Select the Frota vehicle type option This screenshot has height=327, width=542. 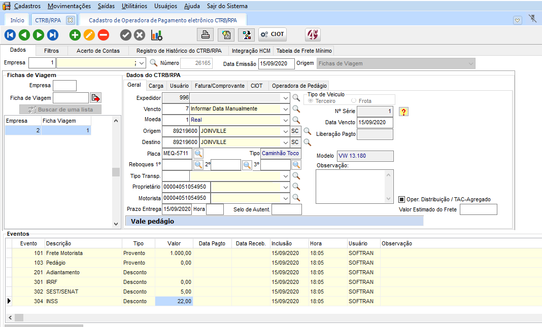354,101
